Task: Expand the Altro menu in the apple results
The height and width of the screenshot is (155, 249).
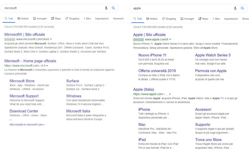Action: 216,19
